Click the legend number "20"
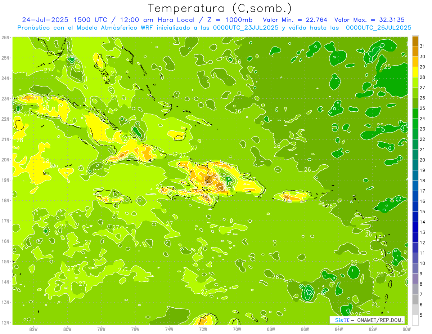Viewport: 432px width, 334px height. click(x=422, y=160)
